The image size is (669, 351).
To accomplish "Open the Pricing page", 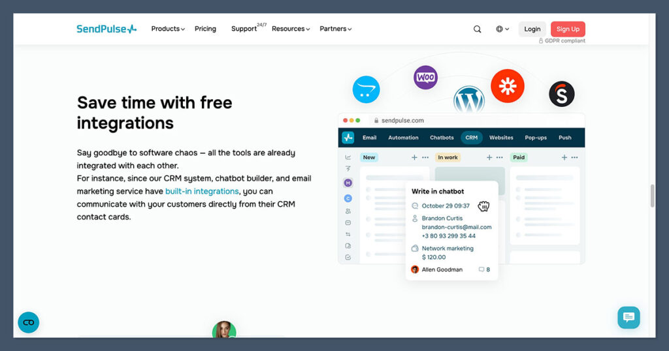I will (x=205, y=29).
